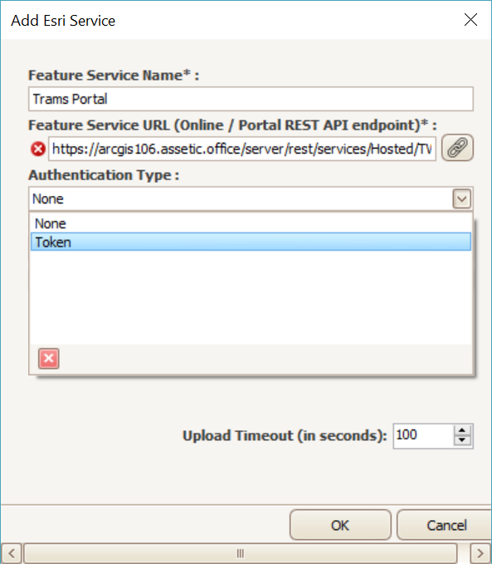Image resolution: width=492 pixels, height=564 pixels.
Task: Increase the upload timeout with up arrow
Action: 462,431
